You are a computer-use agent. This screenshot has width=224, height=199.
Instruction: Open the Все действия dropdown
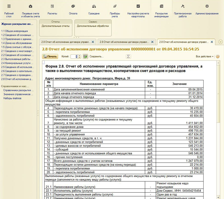205,56
